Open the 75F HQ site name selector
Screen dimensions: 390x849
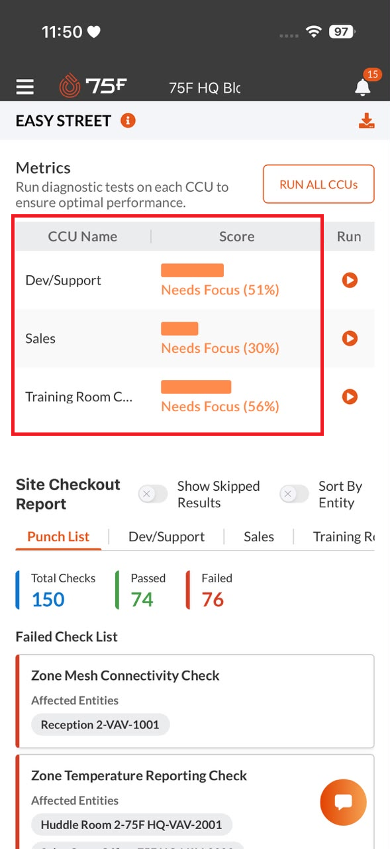[x=205, y=88]
